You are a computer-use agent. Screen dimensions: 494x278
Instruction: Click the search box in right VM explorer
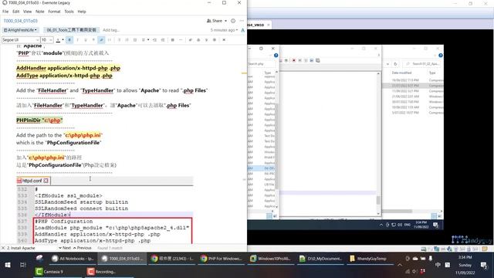(422, 64)
